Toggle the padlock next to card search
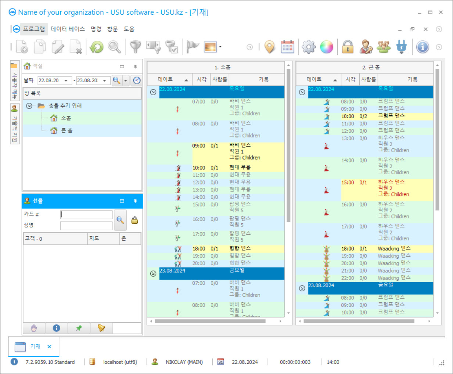Viewport: 453px width, 374px height. tap(135, 220)
